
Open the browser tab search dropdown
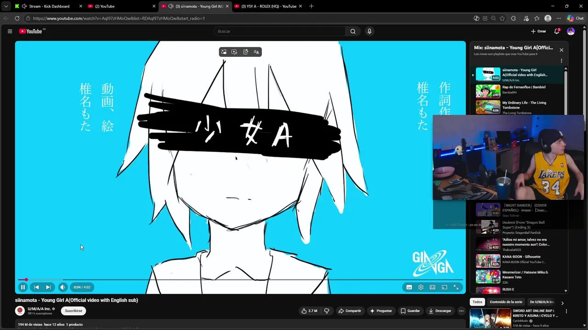click(x=6, y=6)
